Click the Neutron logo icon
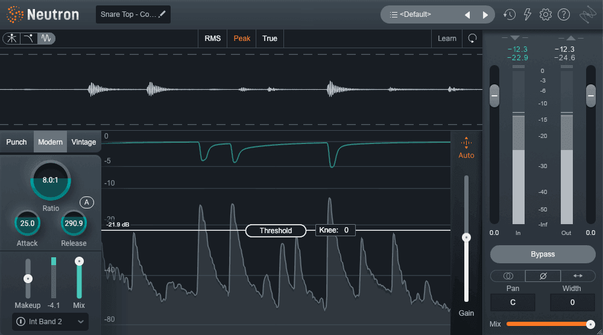The image size is (603, 335). [14, 14]
